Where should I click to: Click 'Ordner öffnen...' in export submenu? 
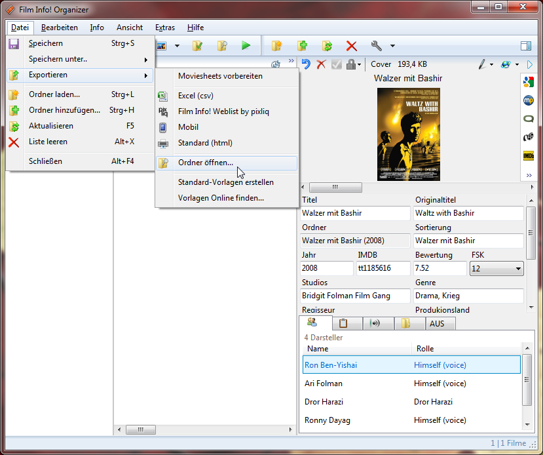coord(227,163)
